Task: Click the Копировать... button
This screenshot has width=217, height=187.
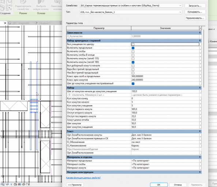Action: 195,12
